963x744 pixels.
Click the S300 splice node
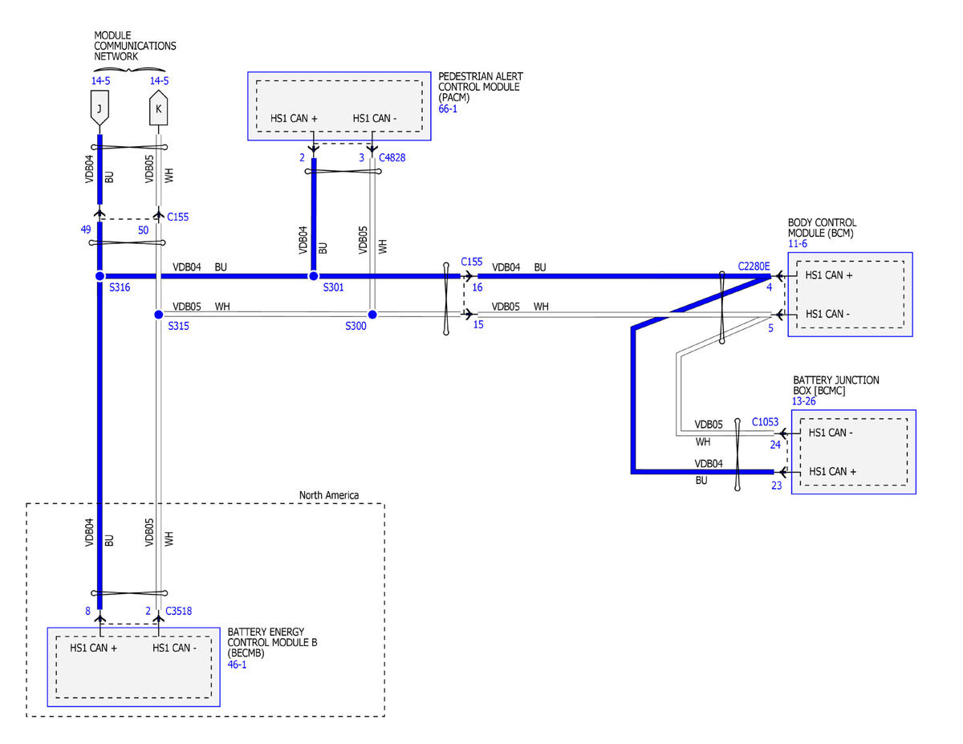(372, 315)
